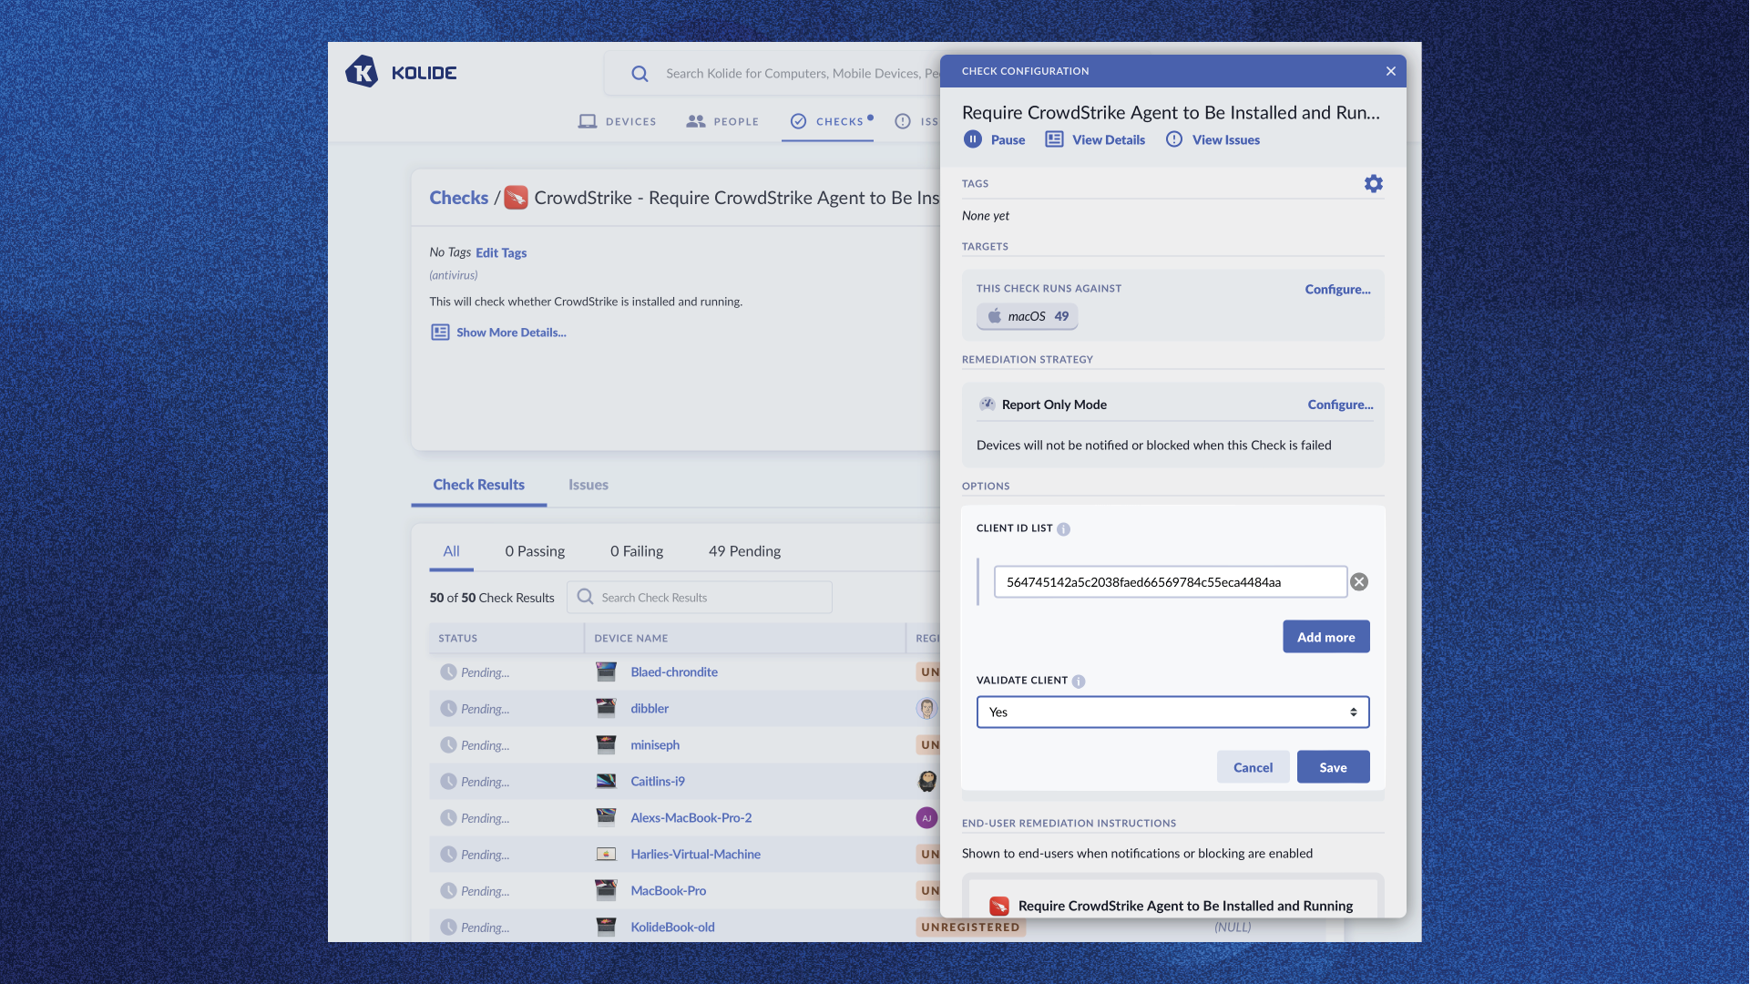The width and height of the screenshot is (1750, 984).
Task: Click the Add more button
Action: (x=1325, y=637)
